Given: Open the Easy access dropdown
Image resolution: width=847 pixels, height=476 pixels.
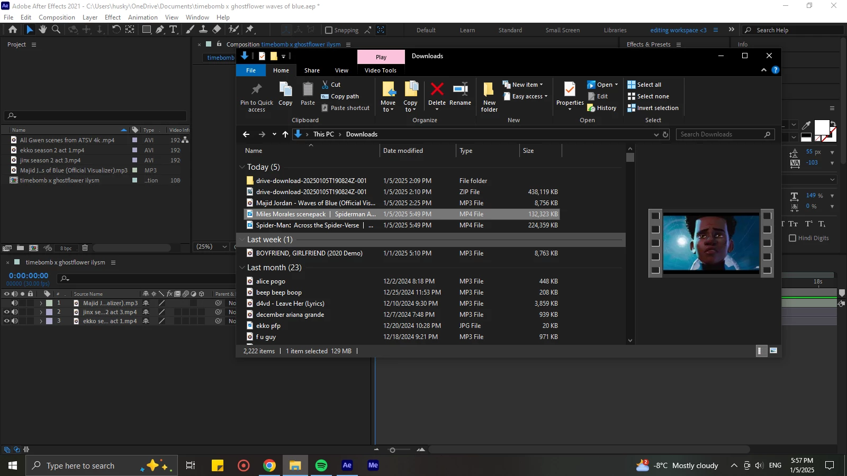Looking at the screenshot, I should [525, 96].
